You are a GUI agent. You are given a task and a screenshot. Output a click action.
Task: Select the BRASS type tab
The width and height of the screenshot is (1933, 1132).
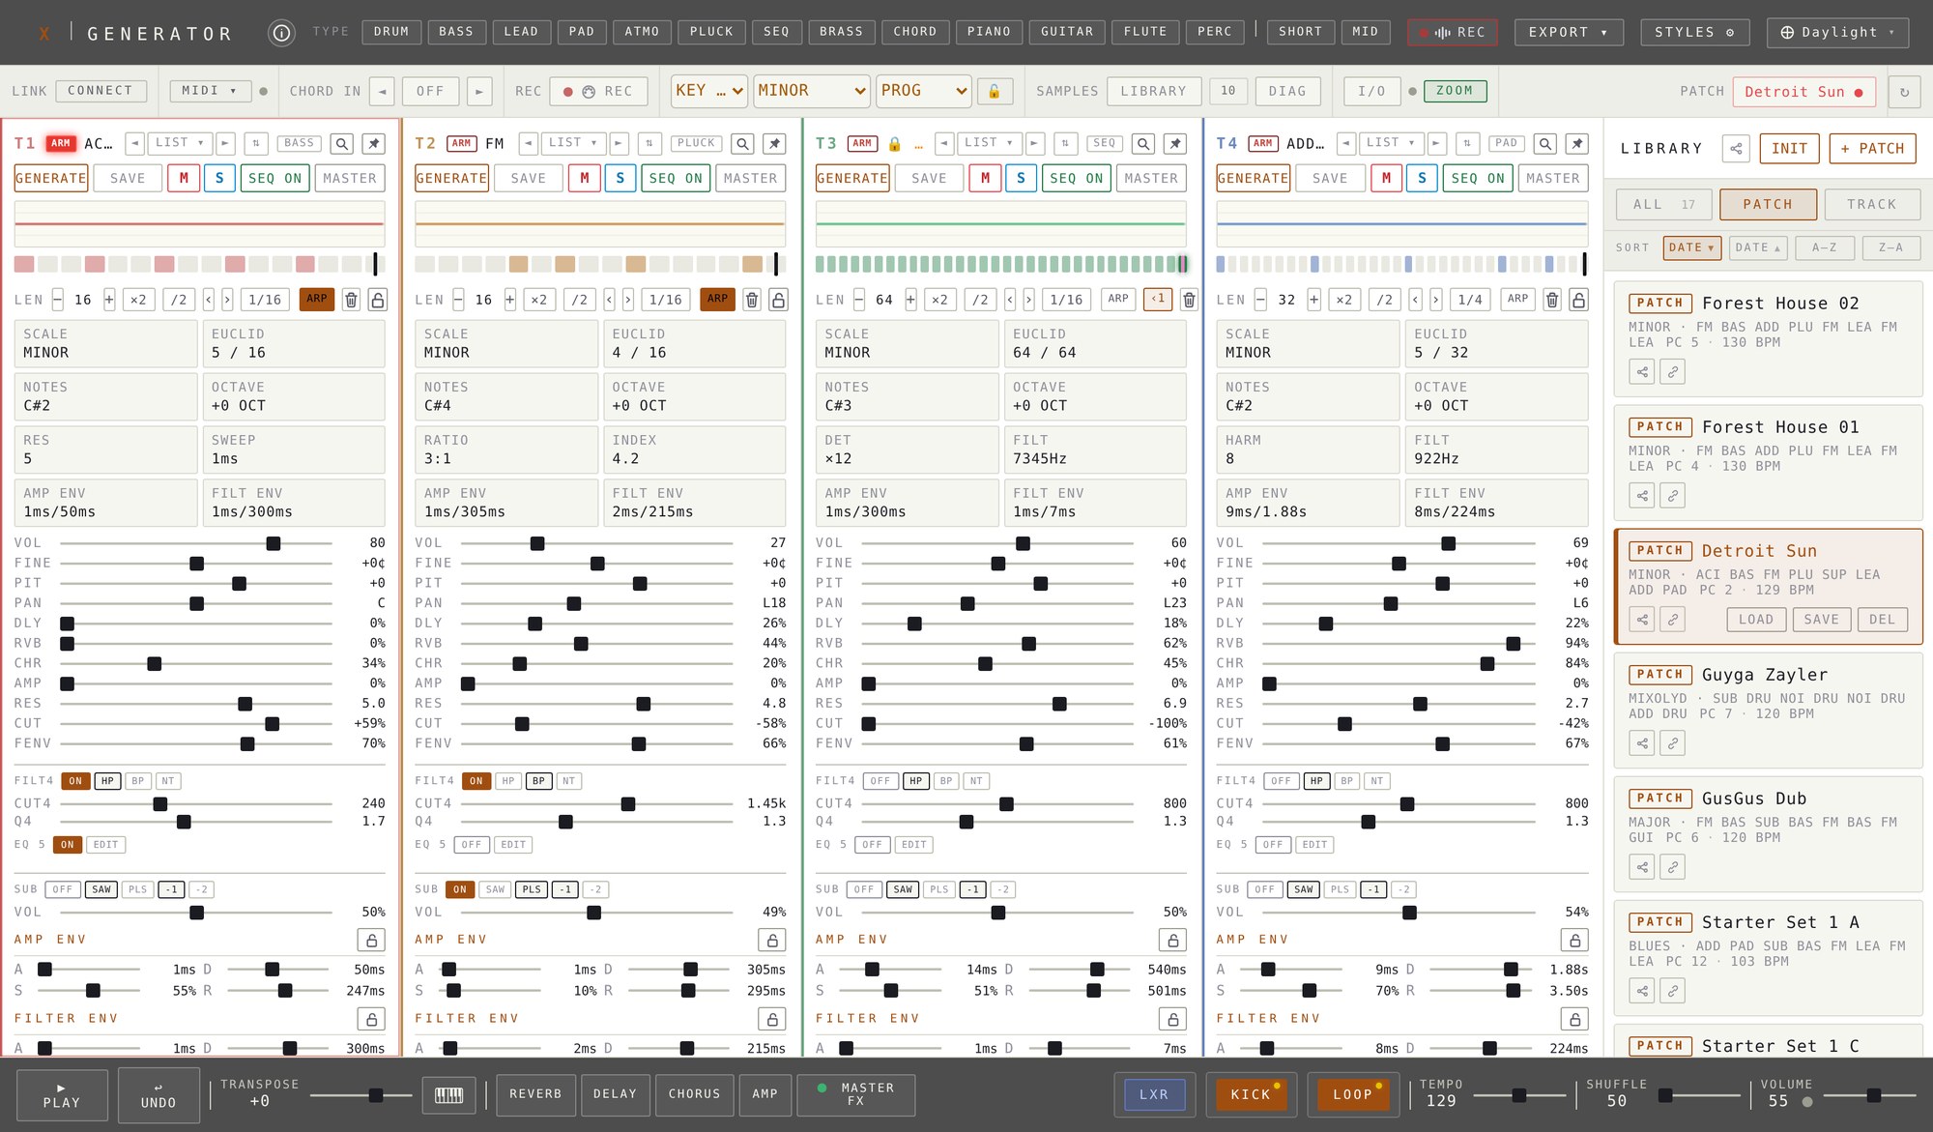pyautogui.click(x=841, y=32)
